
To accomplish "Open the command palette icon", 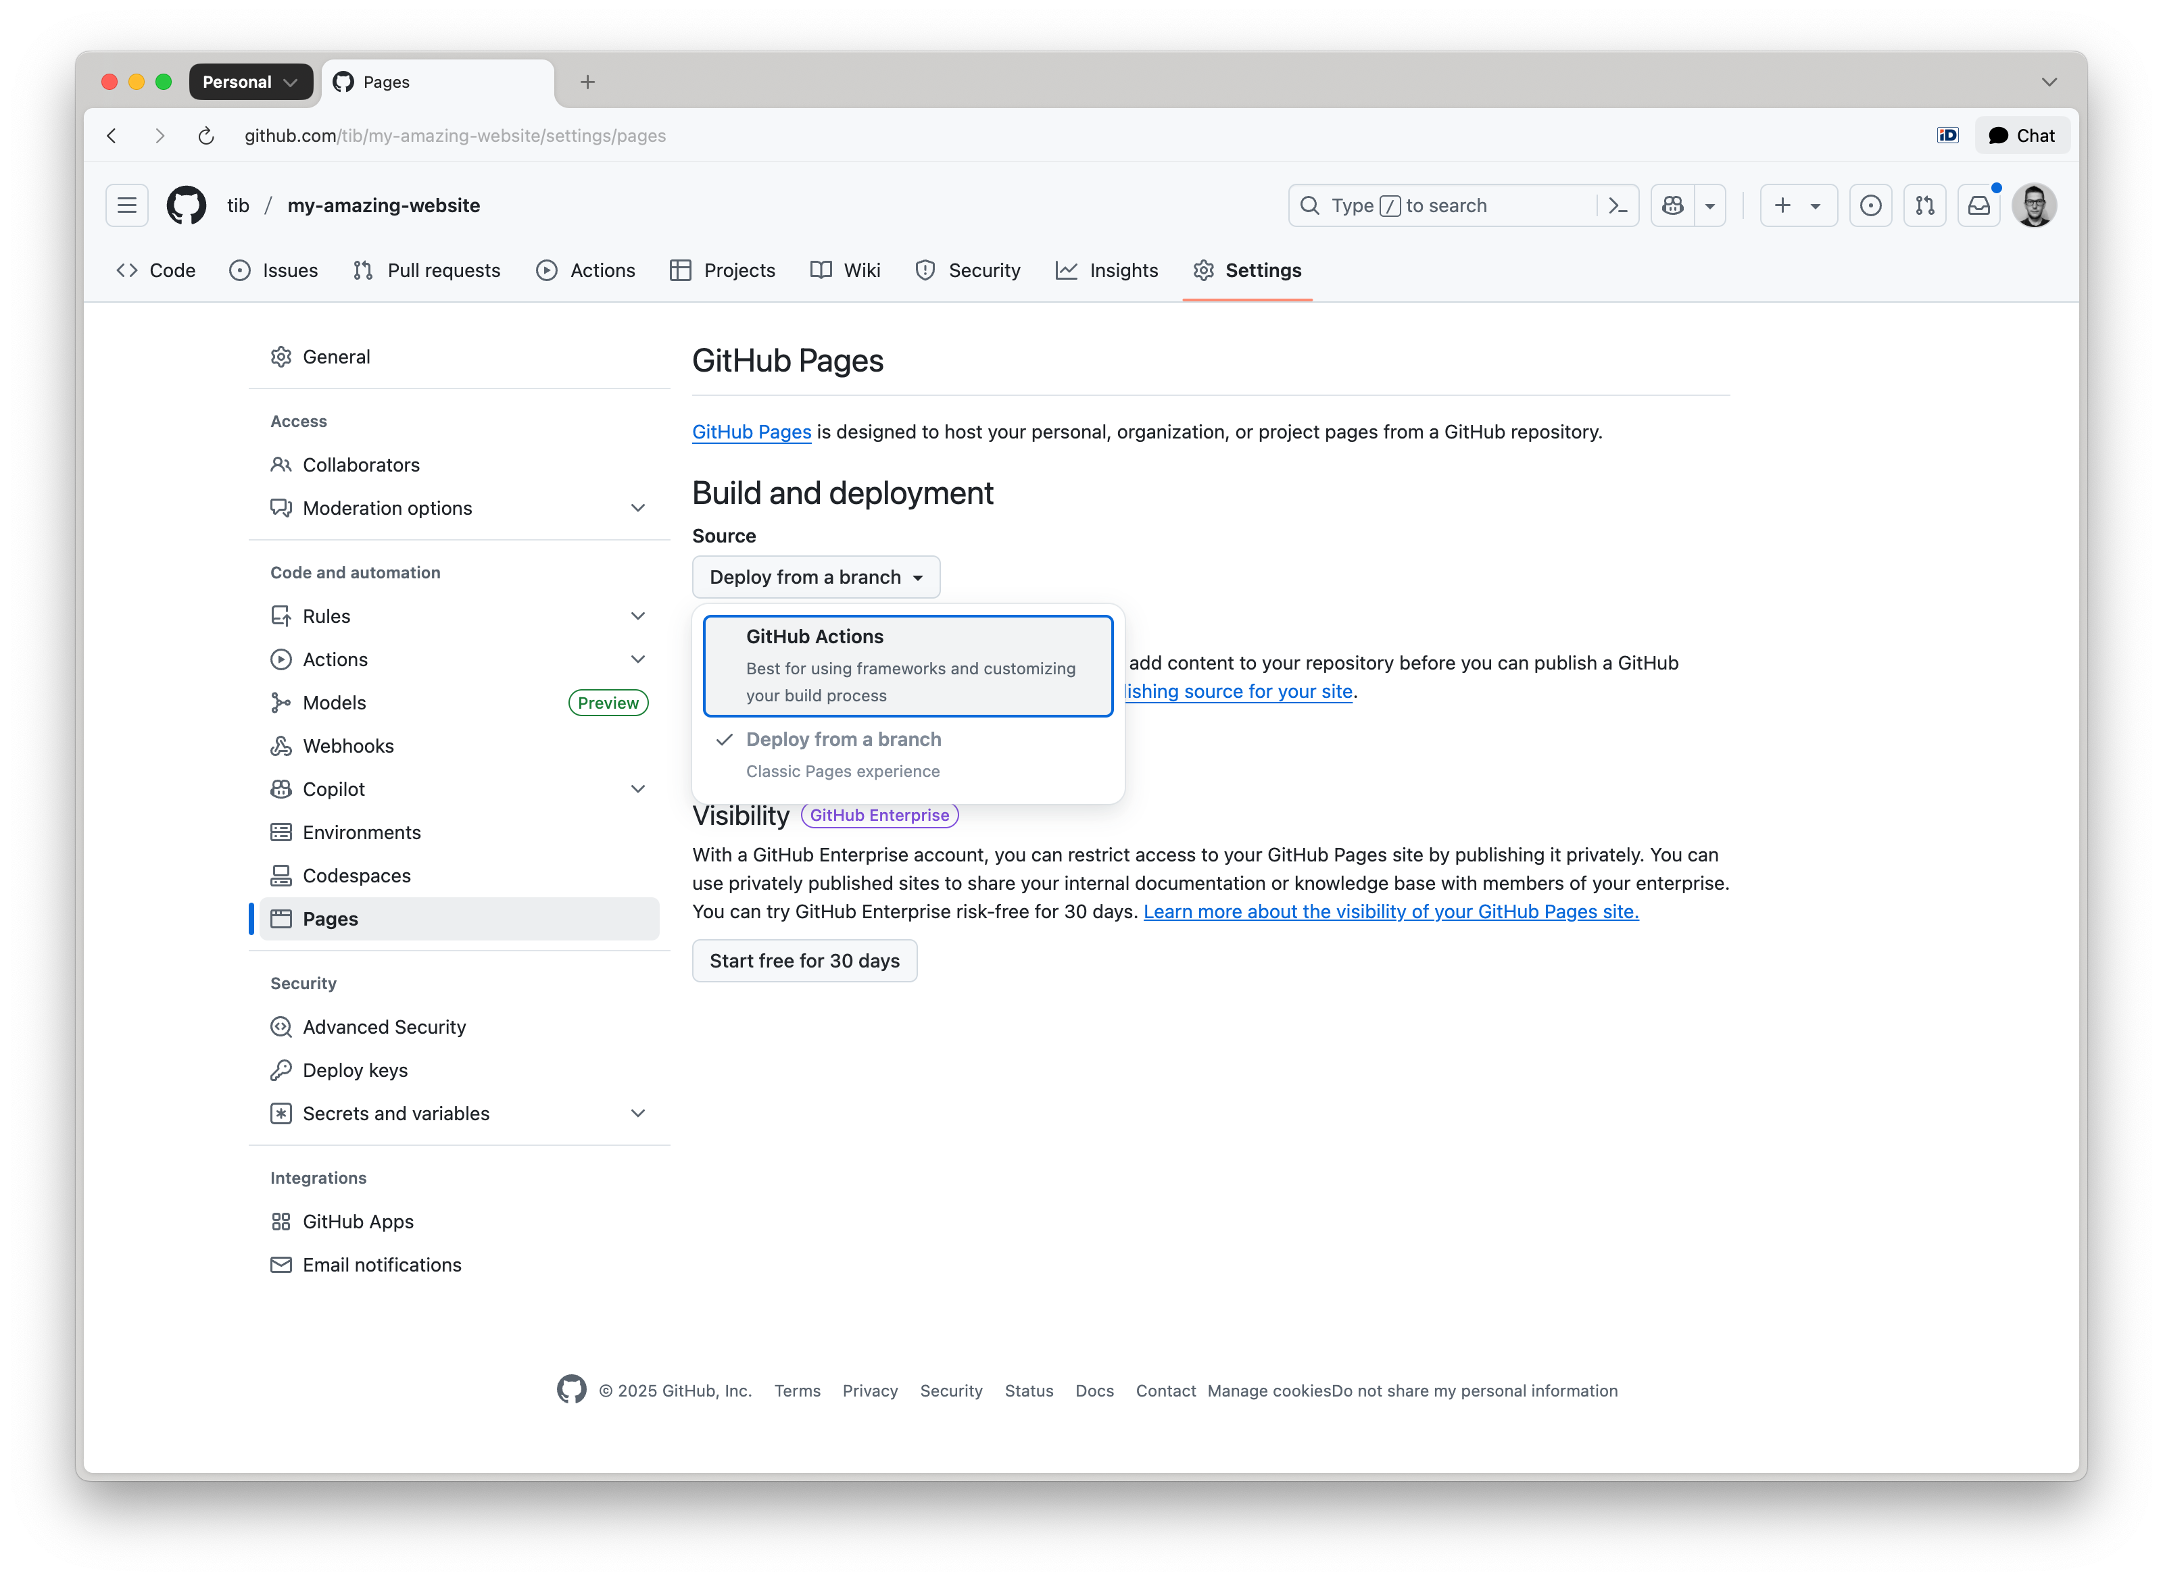I will [1618, 206].
